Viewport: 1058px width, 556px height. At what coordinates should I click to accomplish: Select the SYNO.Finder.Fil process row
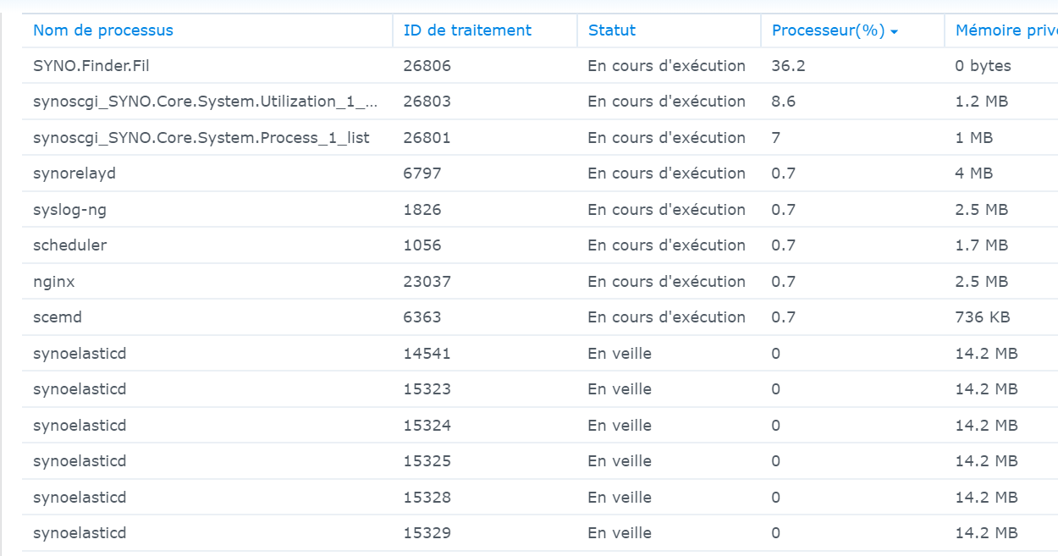540,66
